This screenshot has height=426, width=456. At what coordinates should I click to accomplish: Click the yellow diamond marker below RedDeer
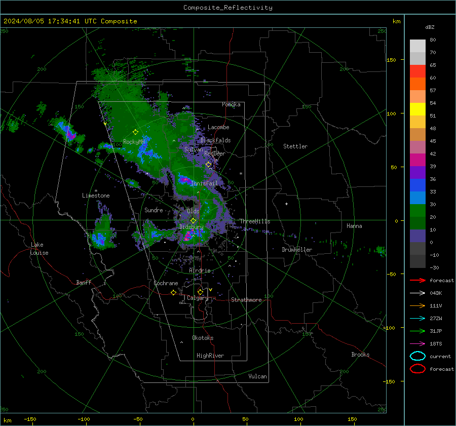[209, 165]
